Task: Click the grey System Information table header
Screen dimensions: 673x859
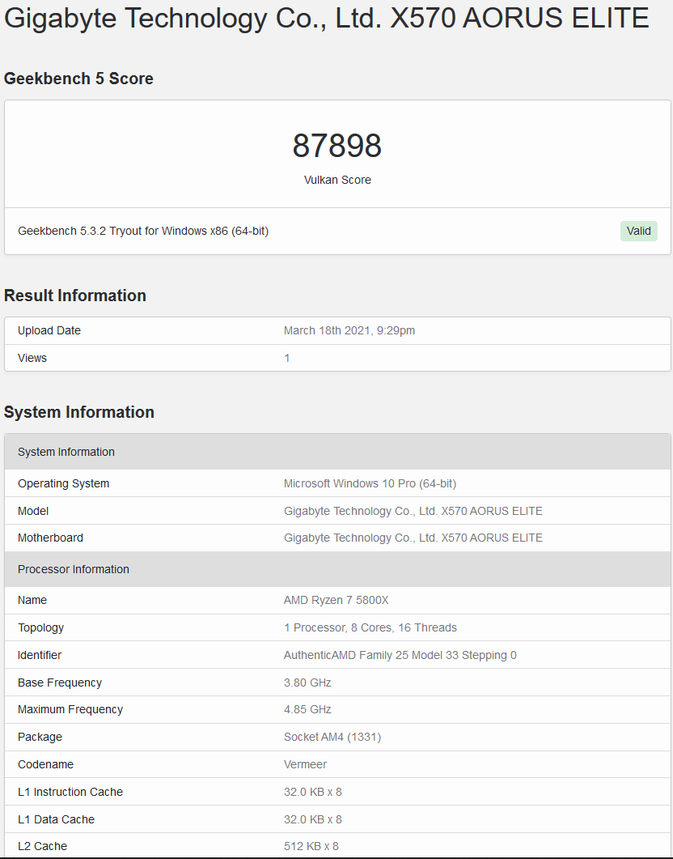Action: pyautogui.click(x=337, y=452)
